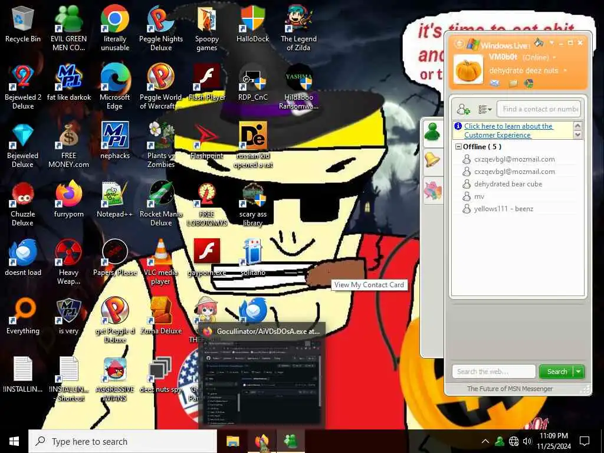Select the pink butterfly tab in Messenger
The height and width of the screenshot is (453, 604).
(x=432, y=191)
